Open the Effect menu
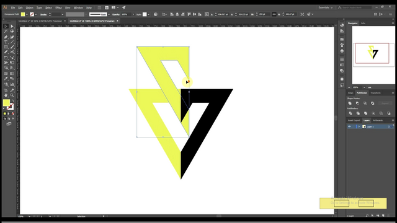 pyautogui.click(x=58, y=8)
